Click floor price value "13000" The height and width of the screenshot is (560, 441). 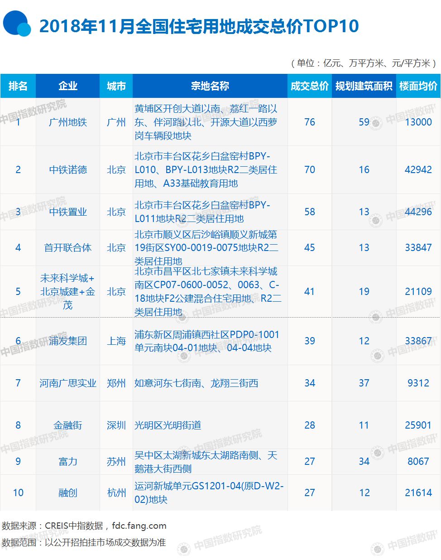click(x=418, y=122)
